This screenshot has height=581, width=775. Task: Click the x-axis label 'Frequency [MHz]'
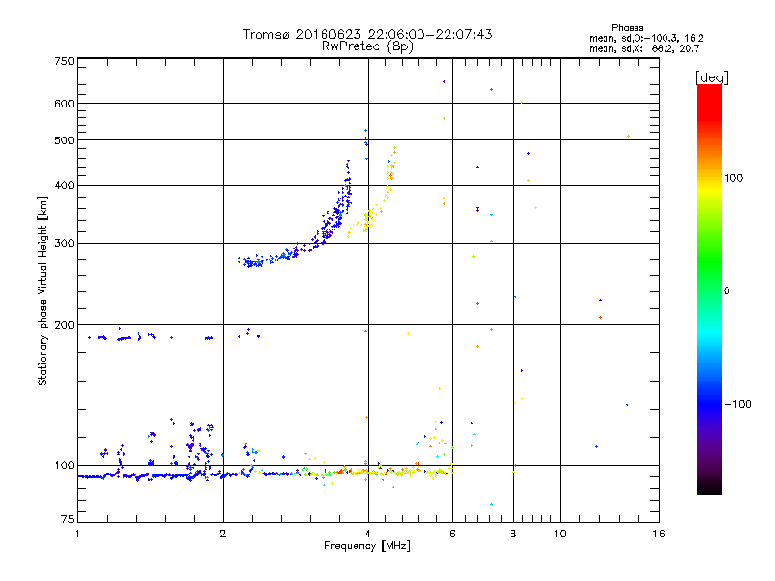coord(367,546)
